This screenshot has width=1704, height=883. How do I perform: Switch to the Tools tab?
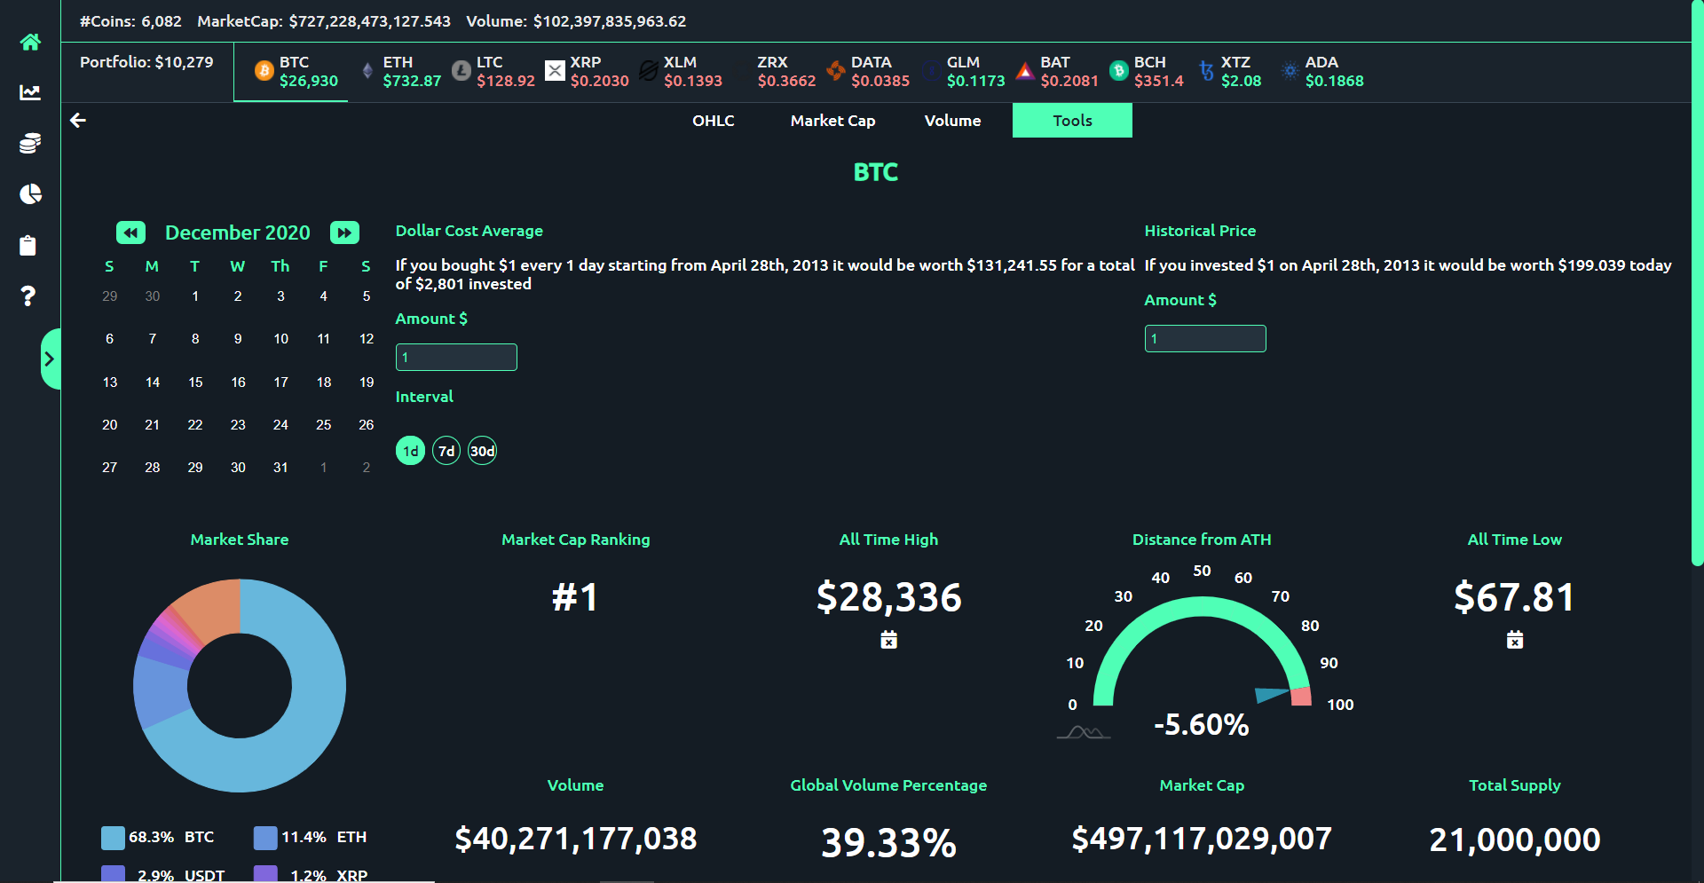[1072, 121]
